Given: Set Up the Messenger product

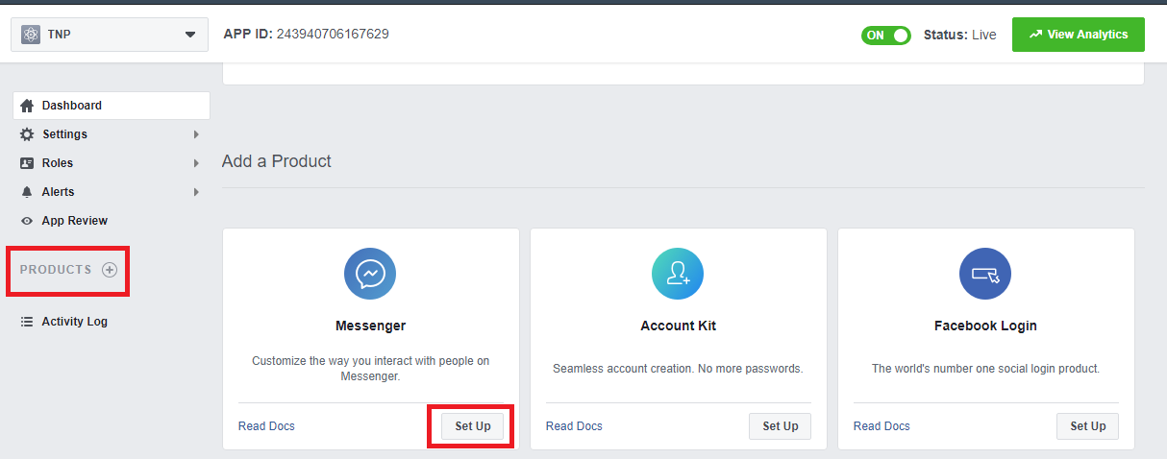Looking at the screenshot, I should click(x=473, y=426).
